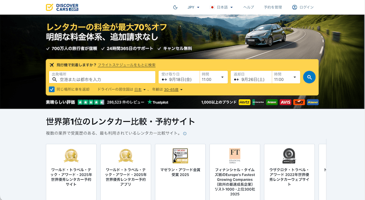Open pickup 時間 11:00 dropdown

[x=214, y=77]
